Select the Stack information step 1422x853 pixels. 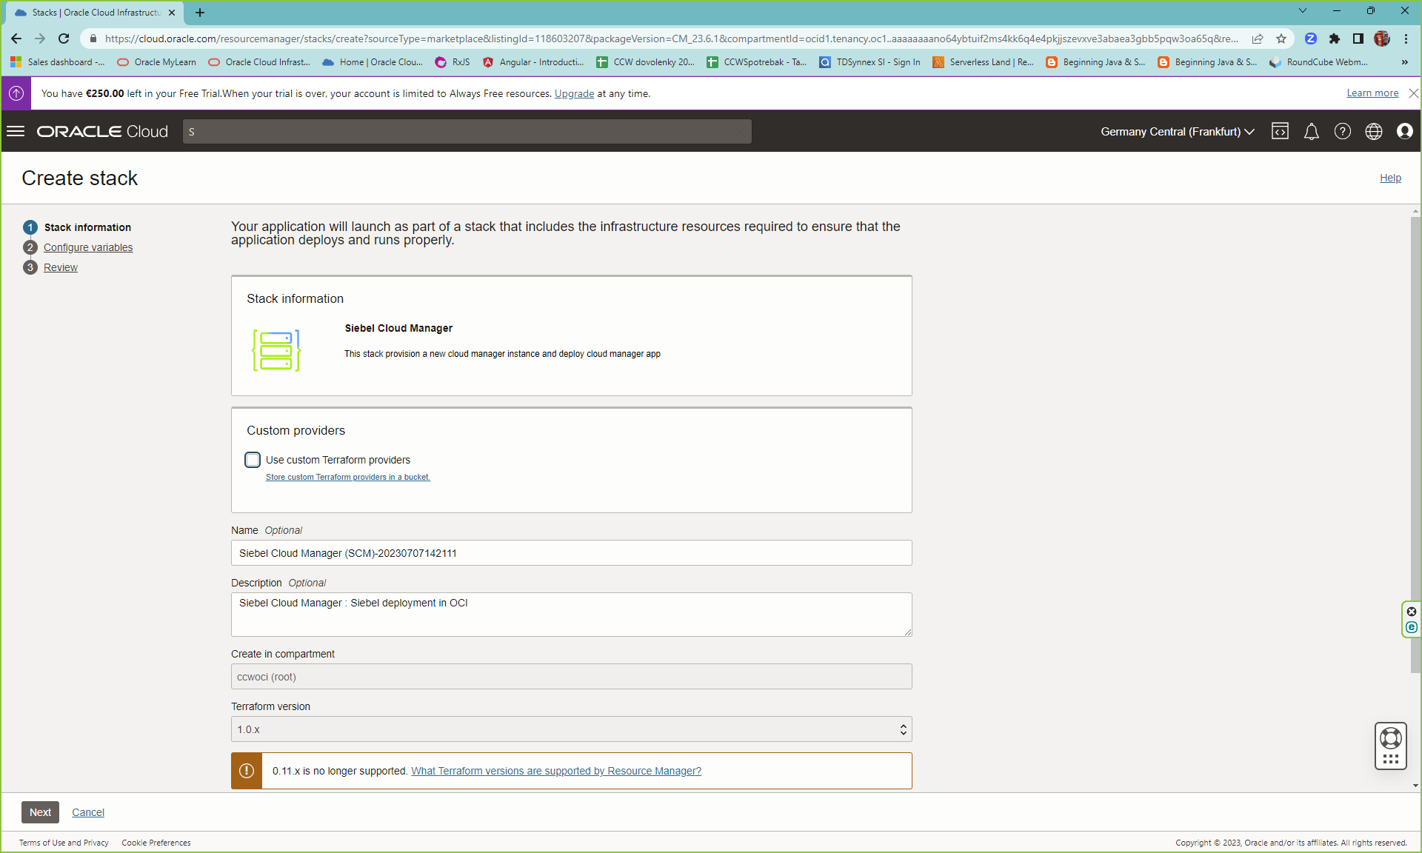[x=87, y=227]
